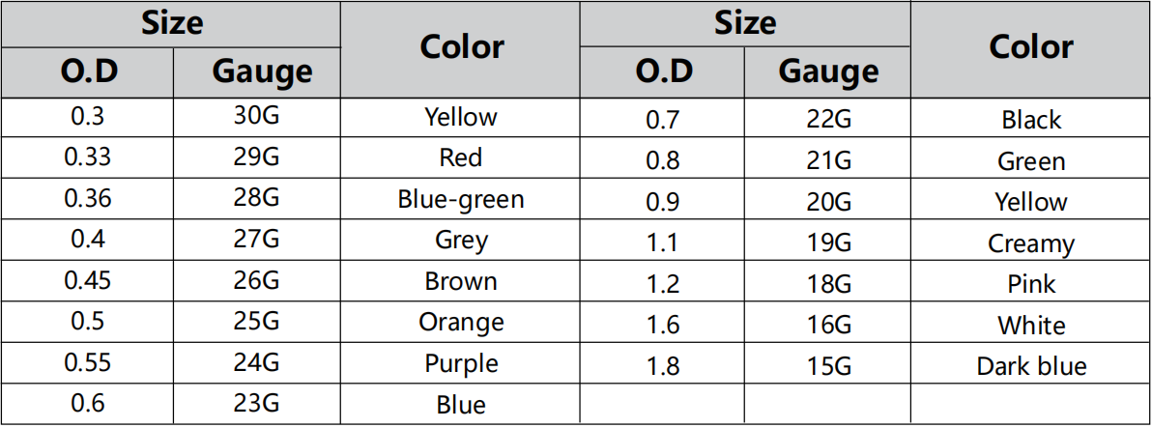The height and width of the screenshot is (428, 1152).
Task: Select the left O.D column header
Action: click(x=87, y=72)
